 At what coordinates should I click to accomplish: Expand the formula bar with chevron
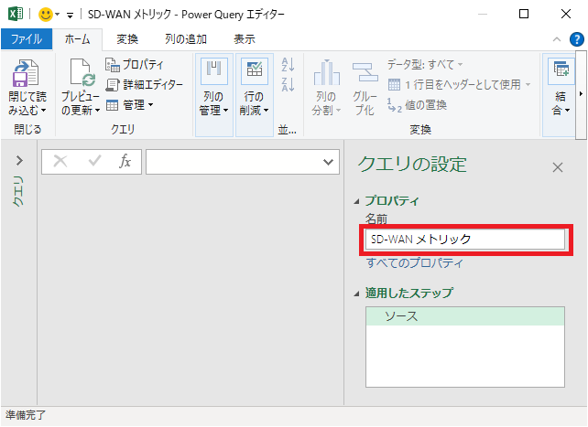[x=328, y=162]
